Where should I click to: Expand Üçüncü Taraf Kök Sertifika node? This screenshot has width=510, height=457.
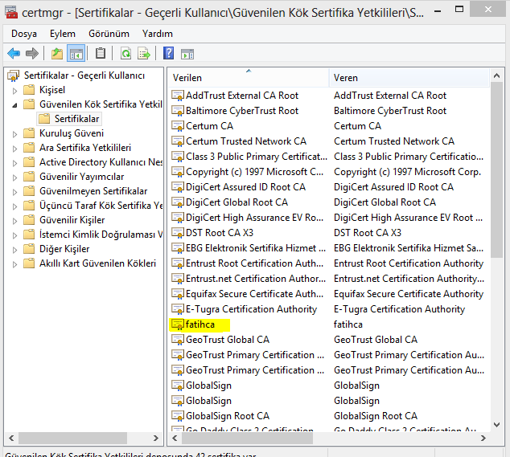[x=14, y=206]
